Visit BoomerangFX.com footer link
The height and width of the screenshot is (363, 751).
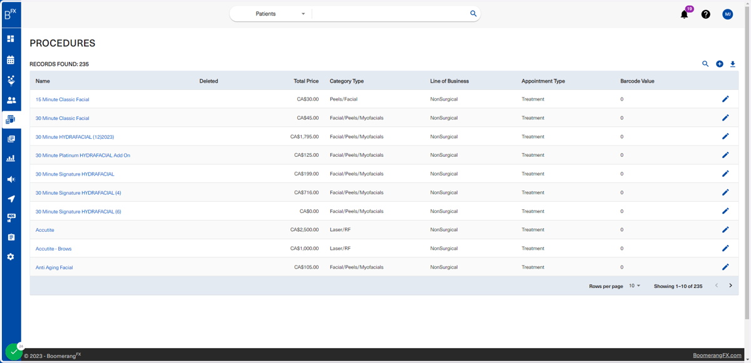[x=717, y=355]
